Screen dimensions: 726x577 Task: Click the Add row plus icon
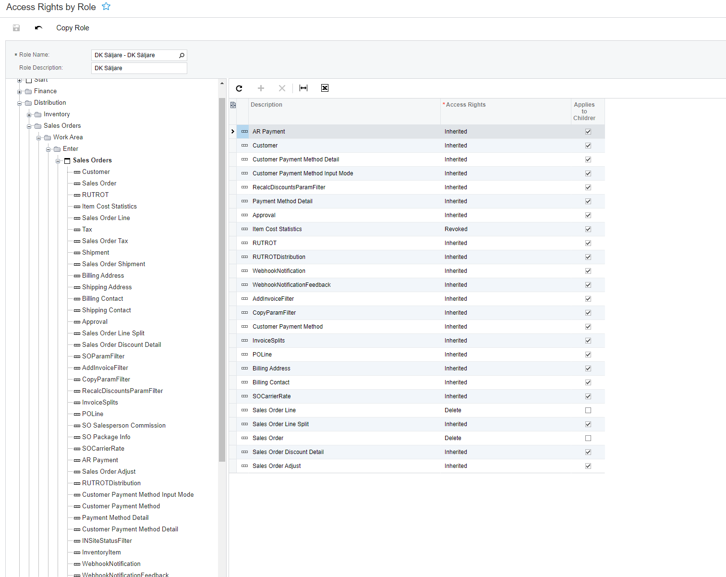(x=261, y=88)
